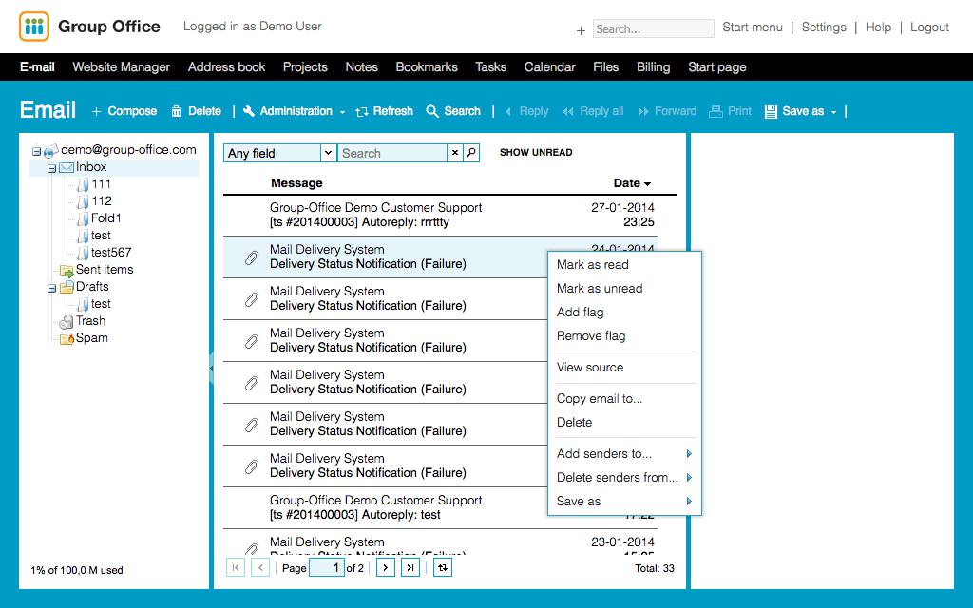Collapse the Inbox folder tree

(52, 168)
